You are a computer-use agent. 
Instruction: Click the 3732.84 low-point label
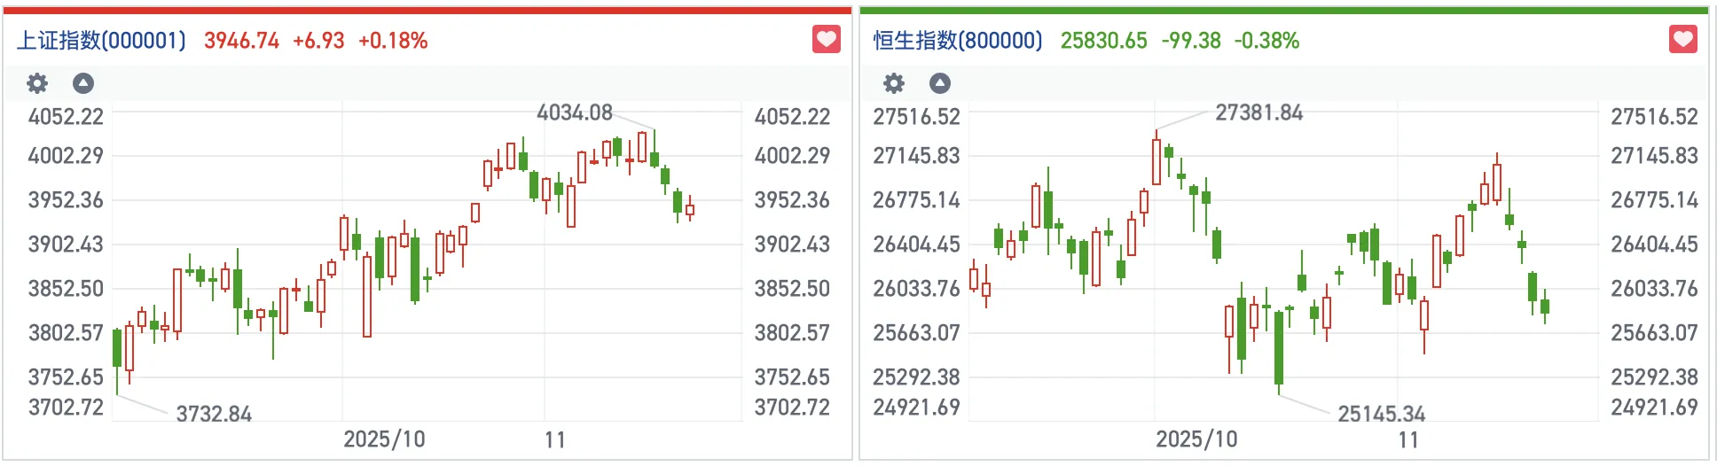214,414
